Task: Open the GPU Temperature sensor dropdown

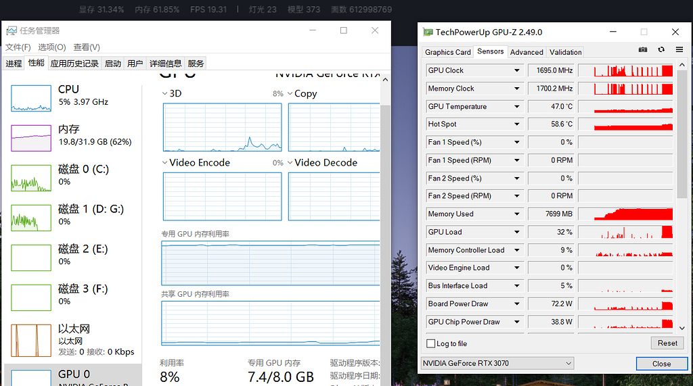Action: coord(516,106)
